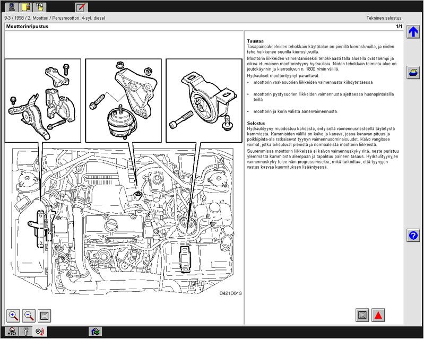Zoom in on the engine diagram
The width and height of the screenshot is (424, 339).
pyautogui.click(x=14, y=316)
